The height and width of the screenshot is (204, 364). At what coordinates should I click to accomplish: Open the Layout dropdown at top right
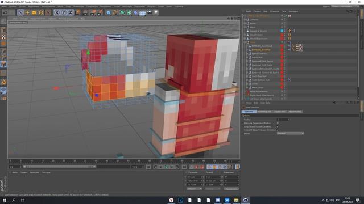345,6
